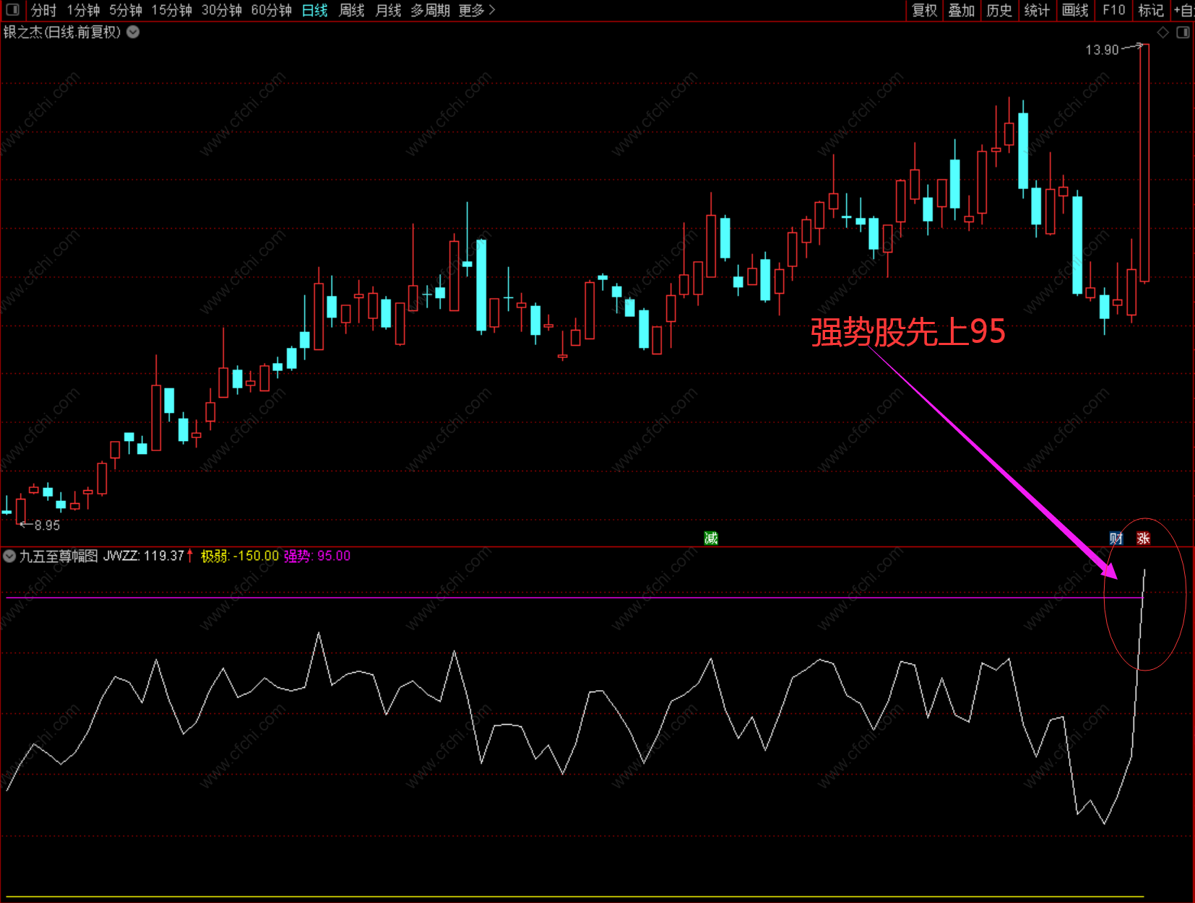Click the red 涨 marker

click(x=1143, y=538)
